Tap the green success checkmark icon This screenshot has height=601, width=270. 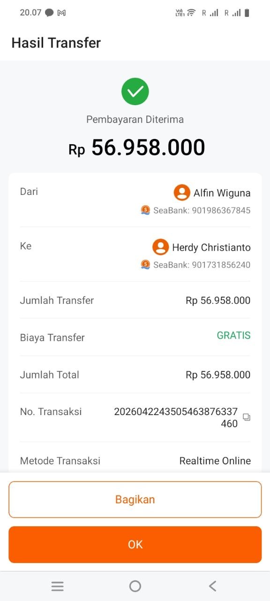click(135, 92)
